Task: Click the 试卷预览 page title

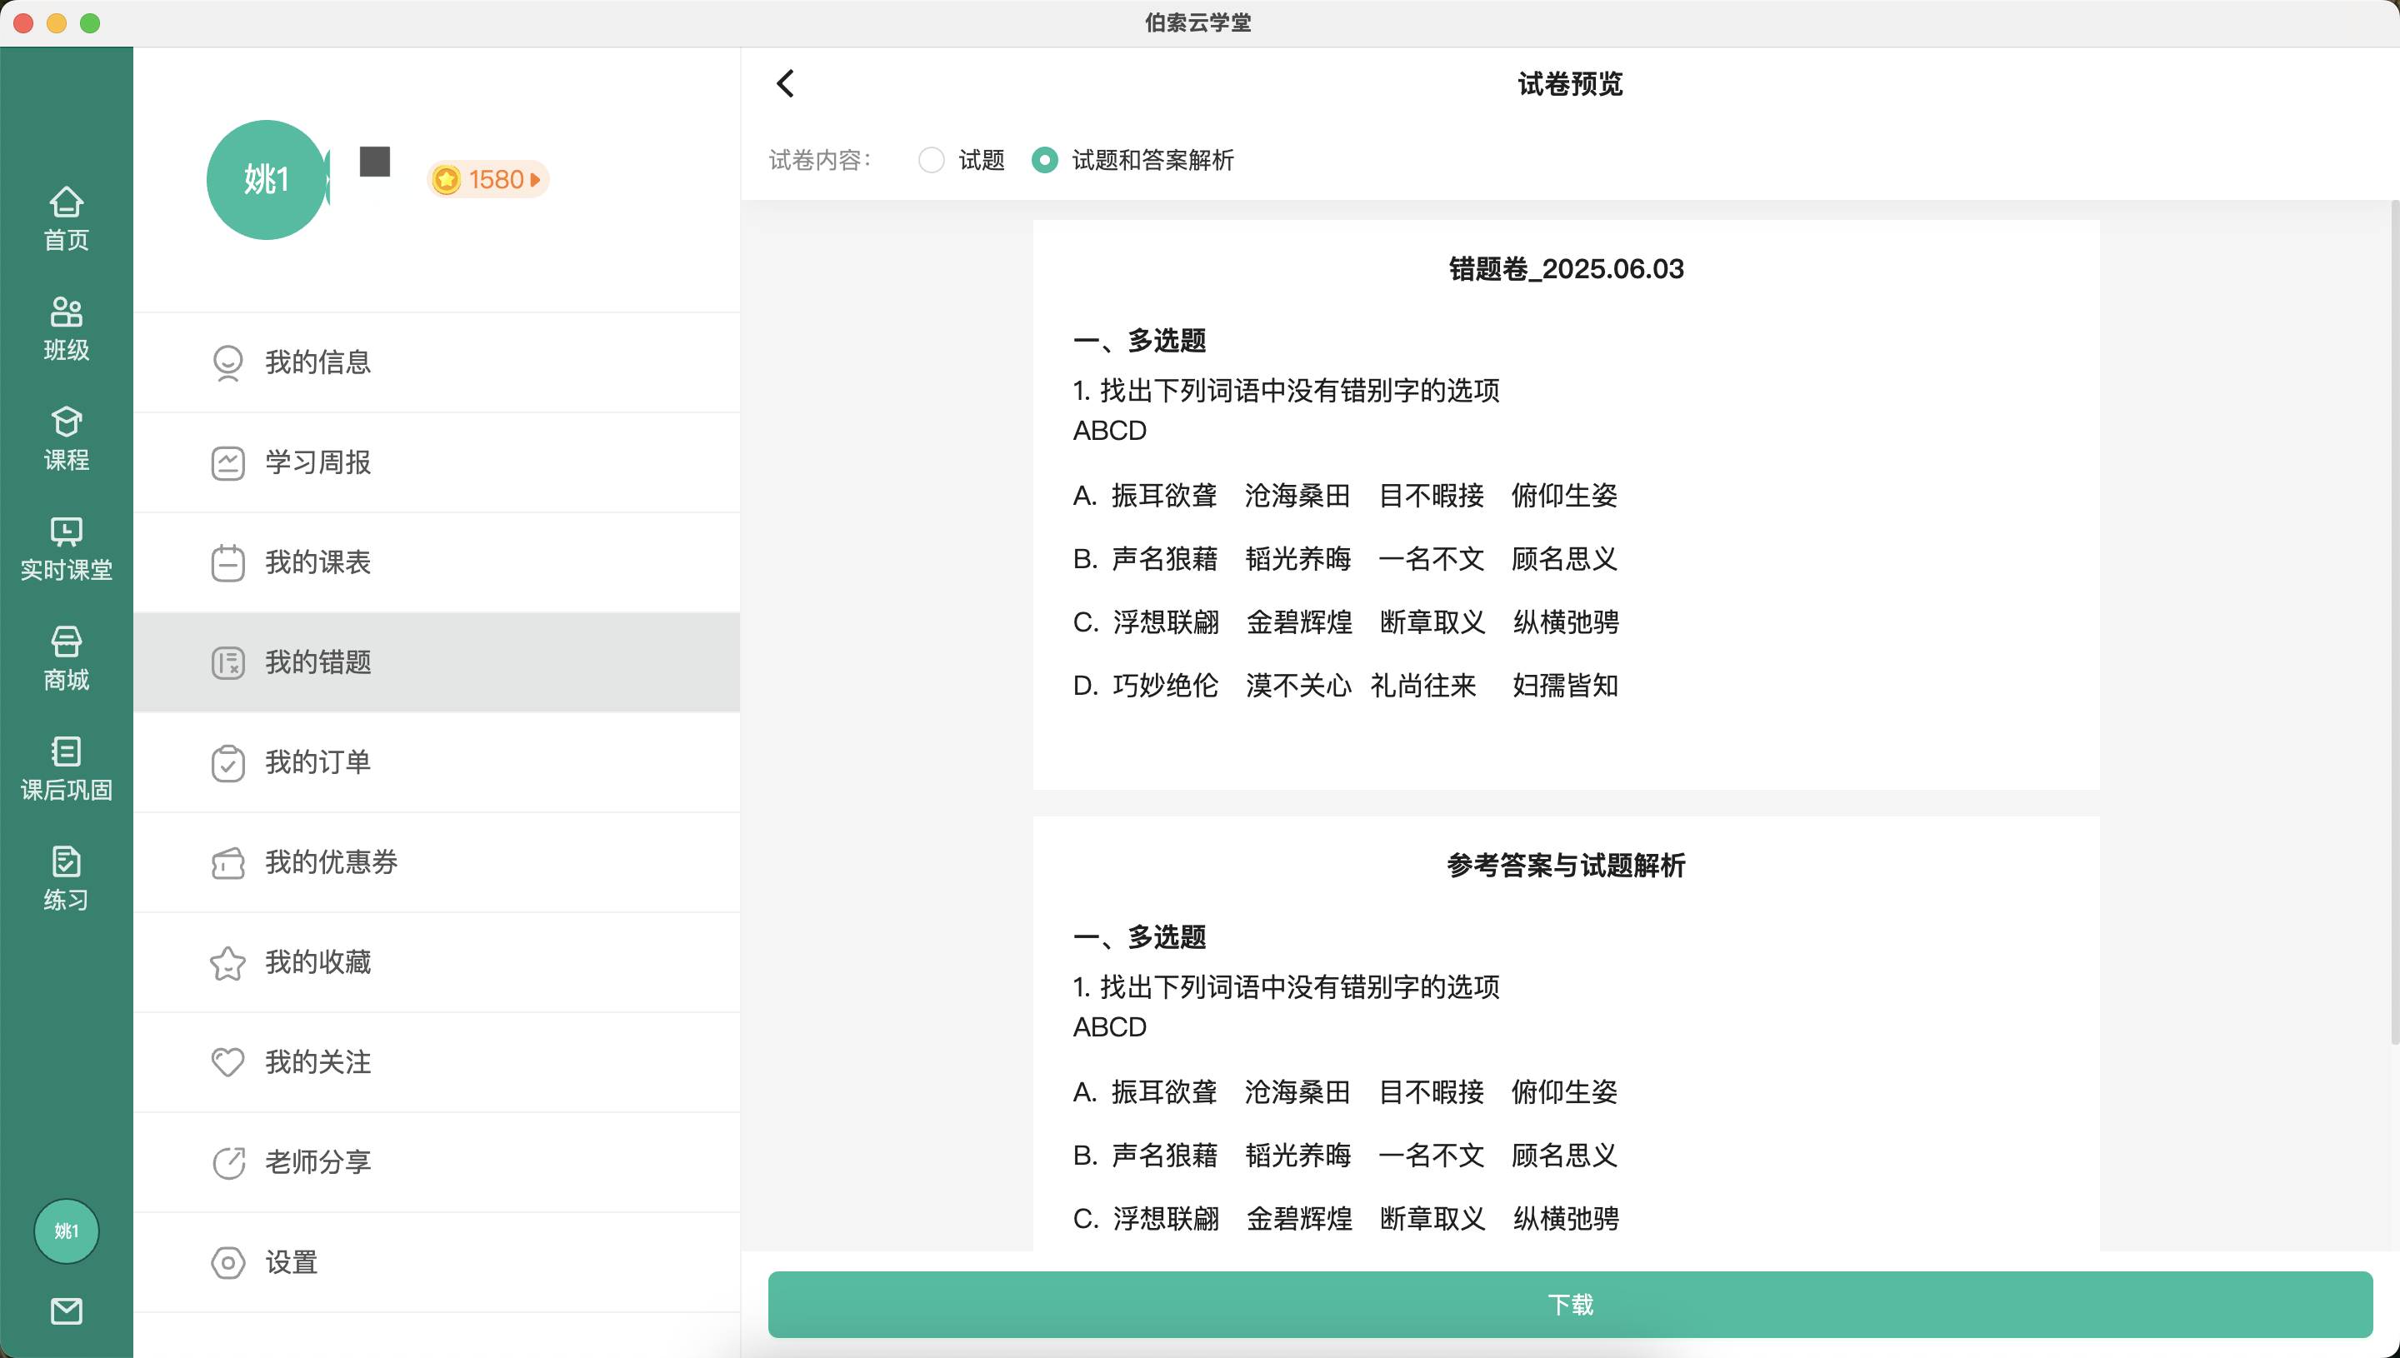Action: [1570, 84]
